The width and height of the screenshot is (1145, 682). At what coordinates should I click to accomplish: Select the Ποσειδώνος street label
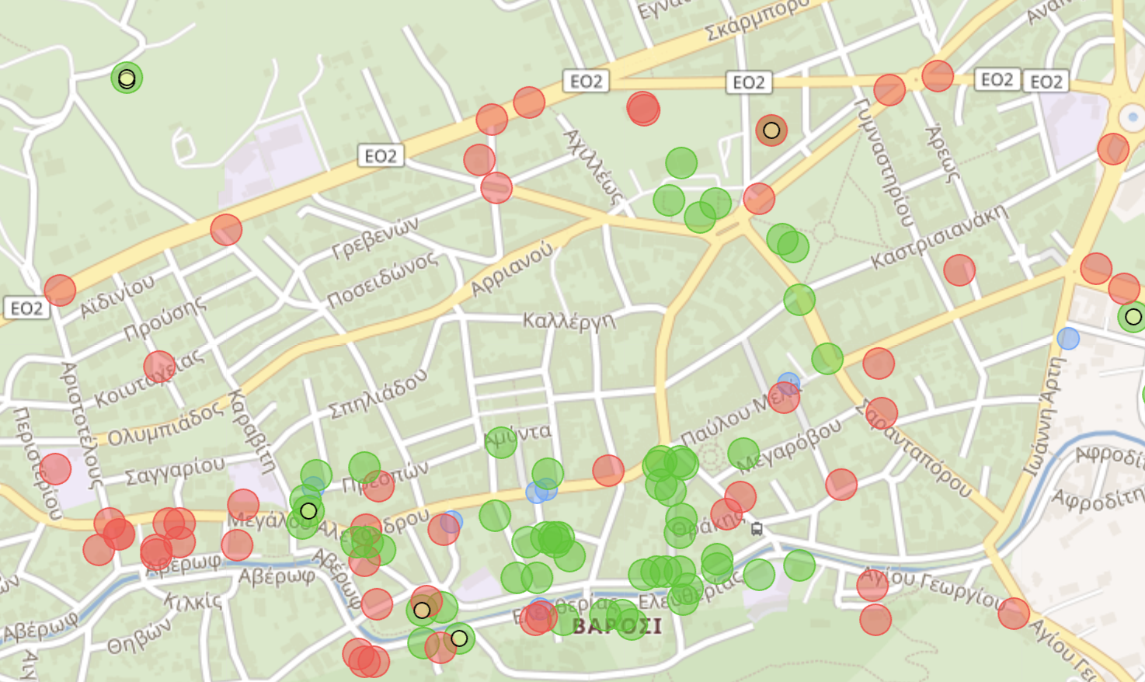click(381, 280)
